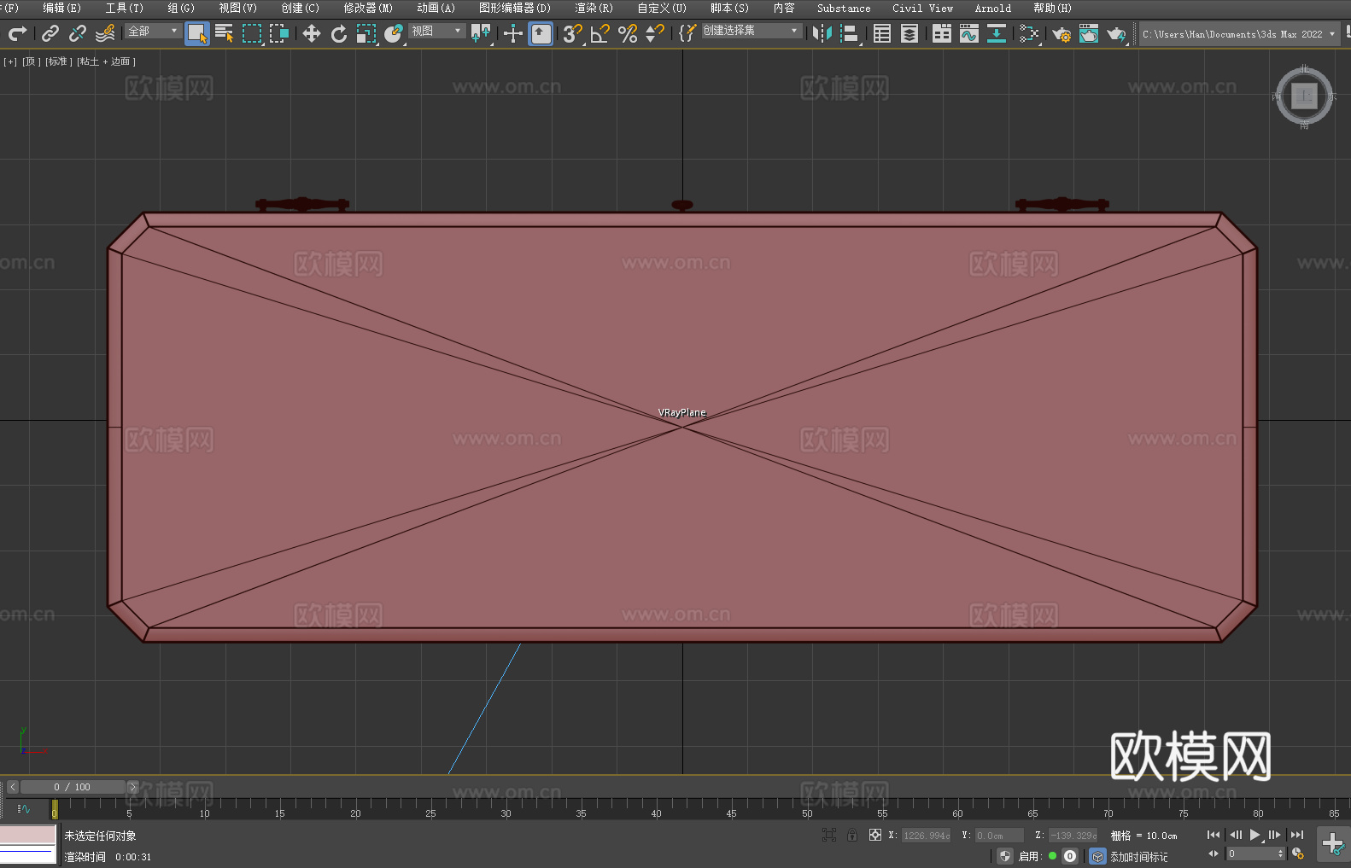
Task: Toggle Keyboard Shortcut Override button
Action: point(541,33)
